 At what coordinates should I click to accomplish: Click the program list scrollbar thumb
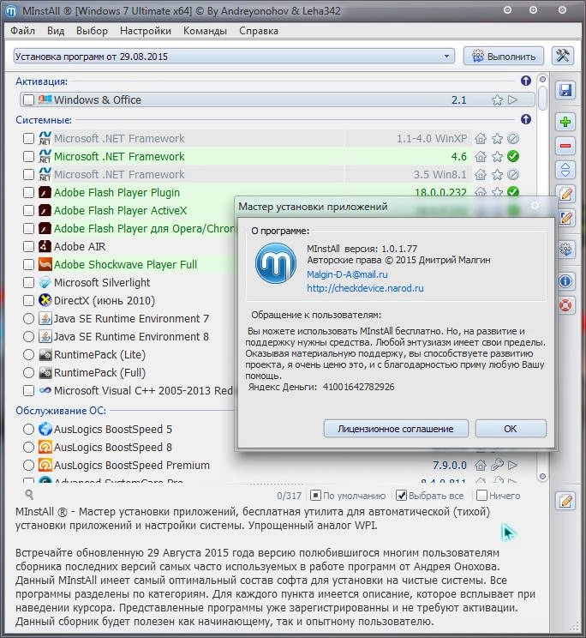(x=542, y=98)
